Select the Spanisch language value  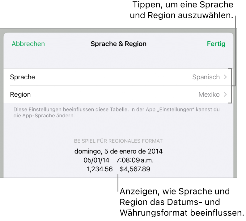coord(206,77)
